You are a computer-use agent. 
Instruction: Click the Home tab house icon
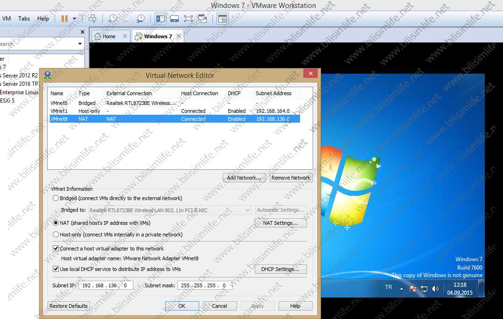click(98, 36)
